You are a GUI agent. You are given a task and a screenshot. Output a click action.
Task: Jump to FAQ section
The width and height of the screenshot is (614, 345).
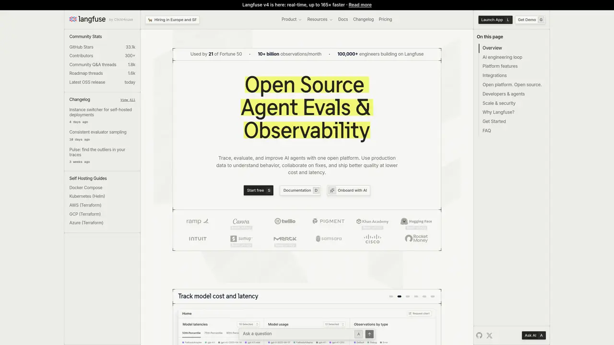486,131
